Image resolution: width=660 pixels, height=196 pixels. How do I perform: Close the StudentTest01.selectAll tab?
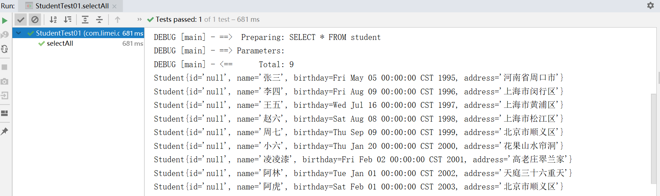click(x=115, y=6)
